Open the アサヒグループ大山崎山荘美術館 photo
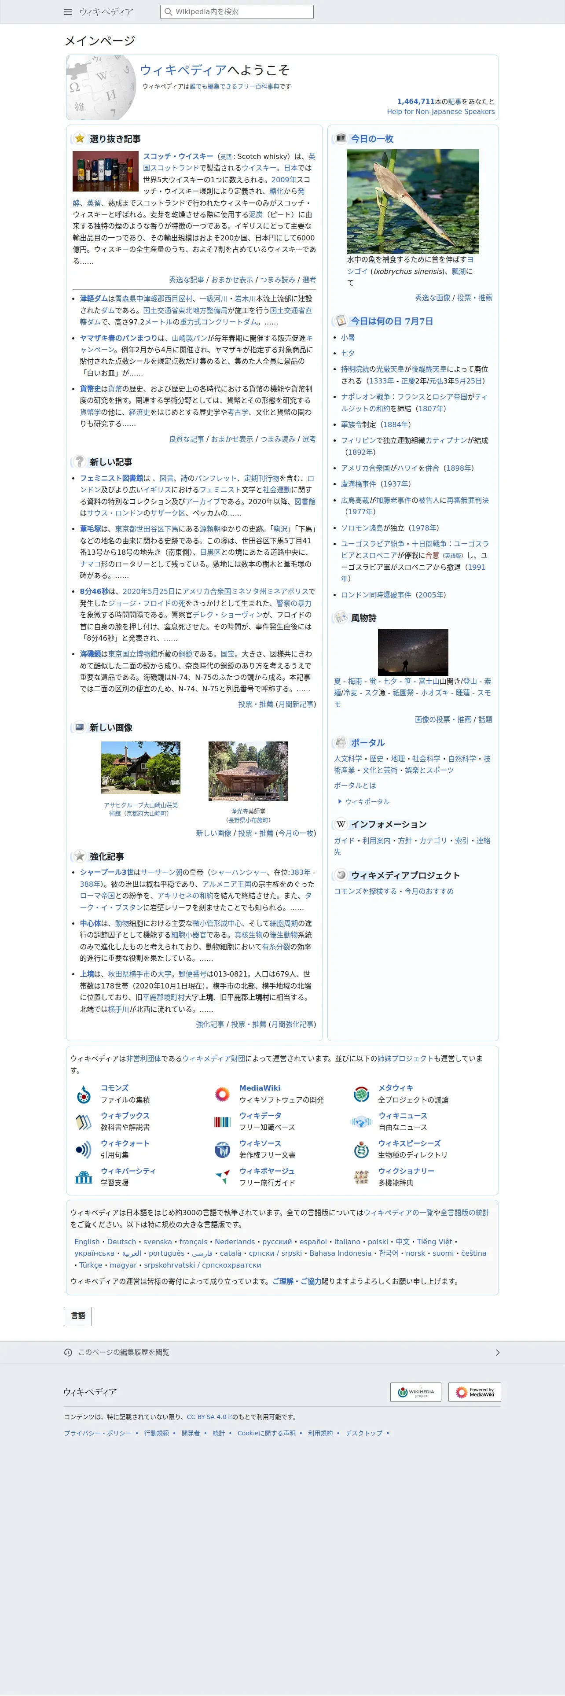The width and height of the screenshot is (565, 1696). [141, 768]
